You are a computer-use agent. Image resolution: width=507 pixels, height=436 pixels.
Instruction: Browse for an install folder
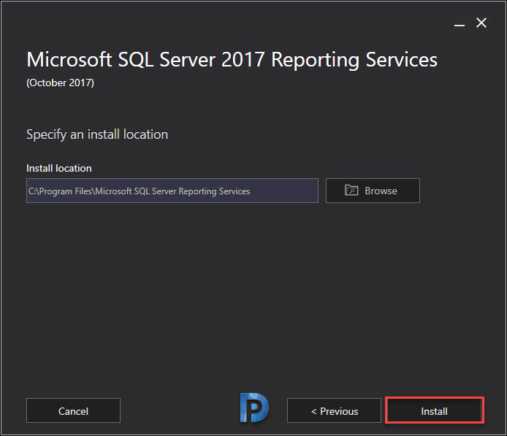click(373, 191)
